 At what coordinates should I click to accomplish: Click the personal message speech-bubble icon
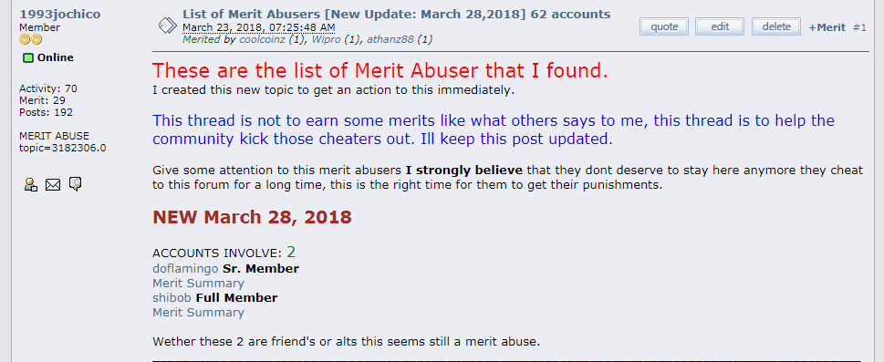75,184
